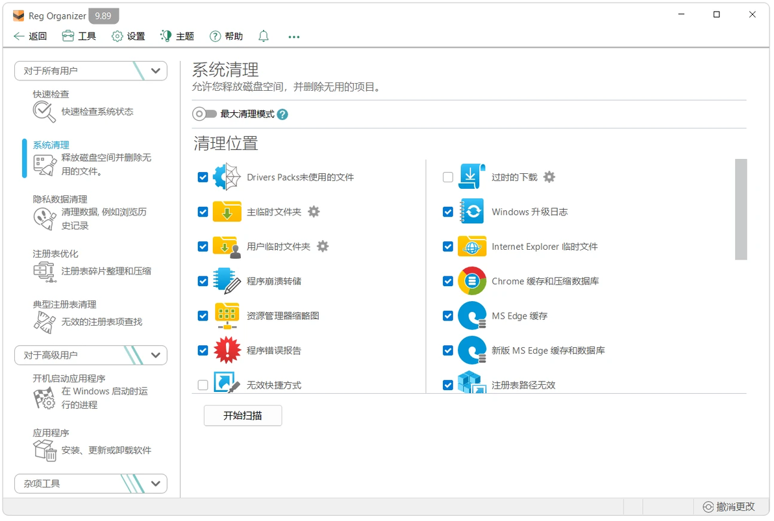Uncheck Drivers Packs未使用的文件 checkbox
Viewport: 774px width, 521px height.
pyautogui.click(x=203, y=177)
